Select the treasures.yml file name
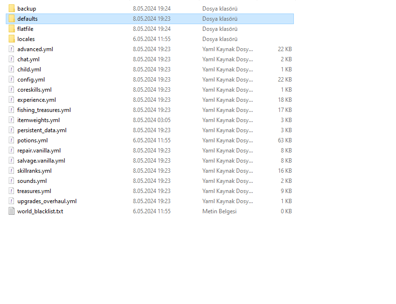The image size is (396, 304). (x=34, y=191)
